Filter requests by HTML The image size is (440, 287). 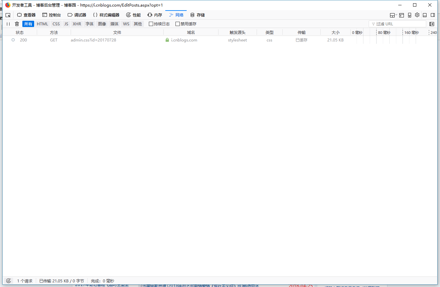[42, 24]
